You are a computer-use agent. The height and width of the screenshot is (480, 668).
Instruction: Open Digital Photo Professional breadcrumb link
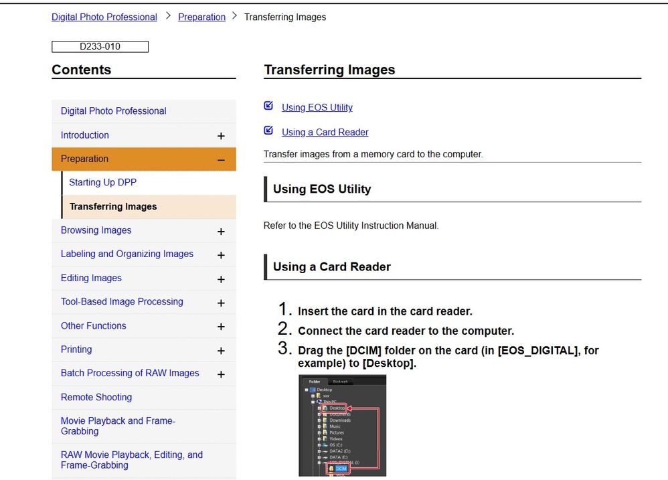[104, 17]
